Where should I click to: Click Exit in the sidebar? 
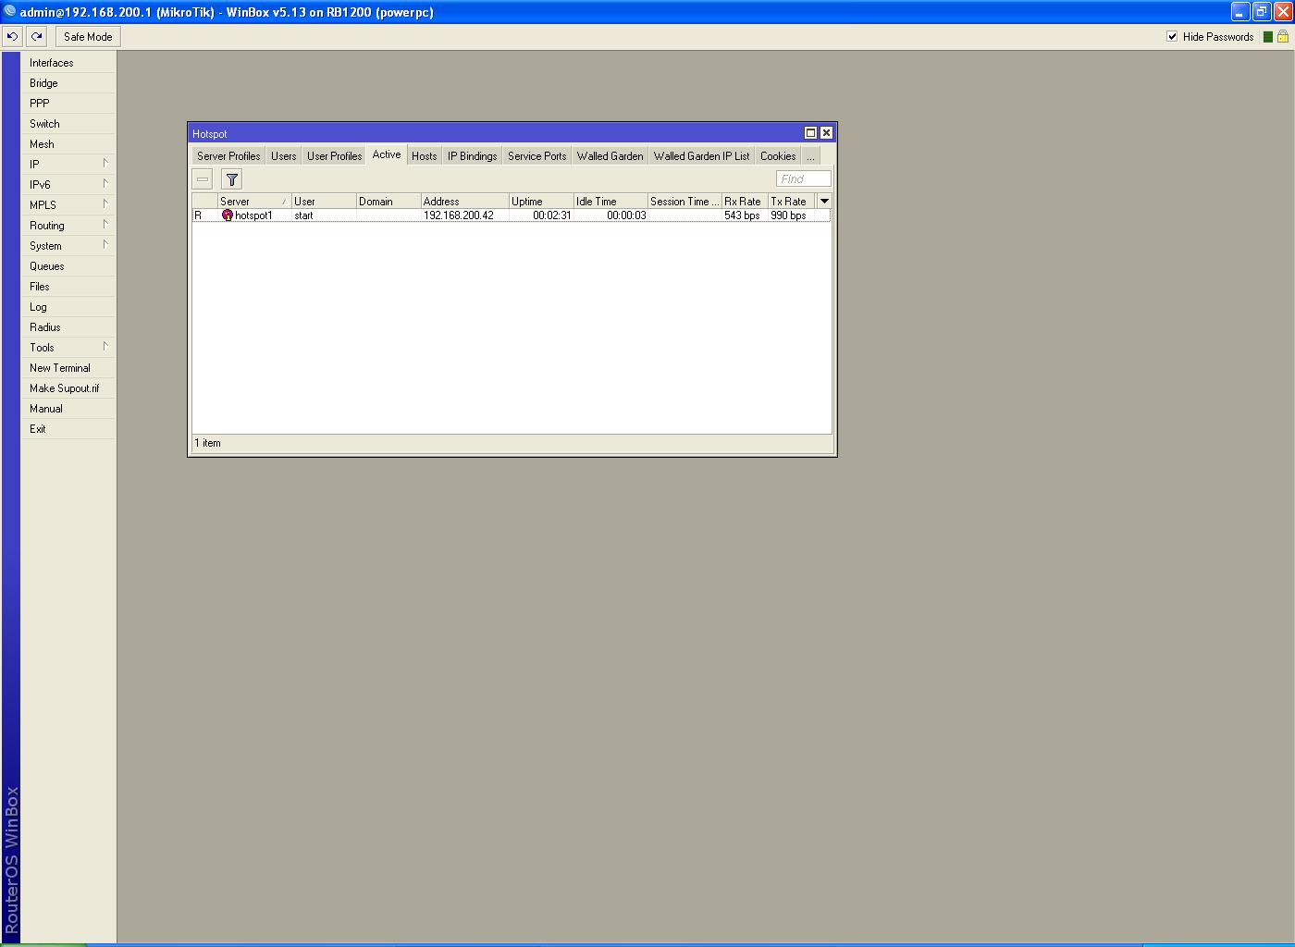(68, 429)
